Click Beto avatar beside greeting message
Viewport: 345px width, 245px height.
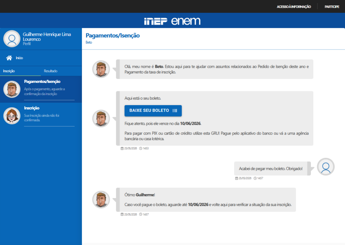(101, 69)
